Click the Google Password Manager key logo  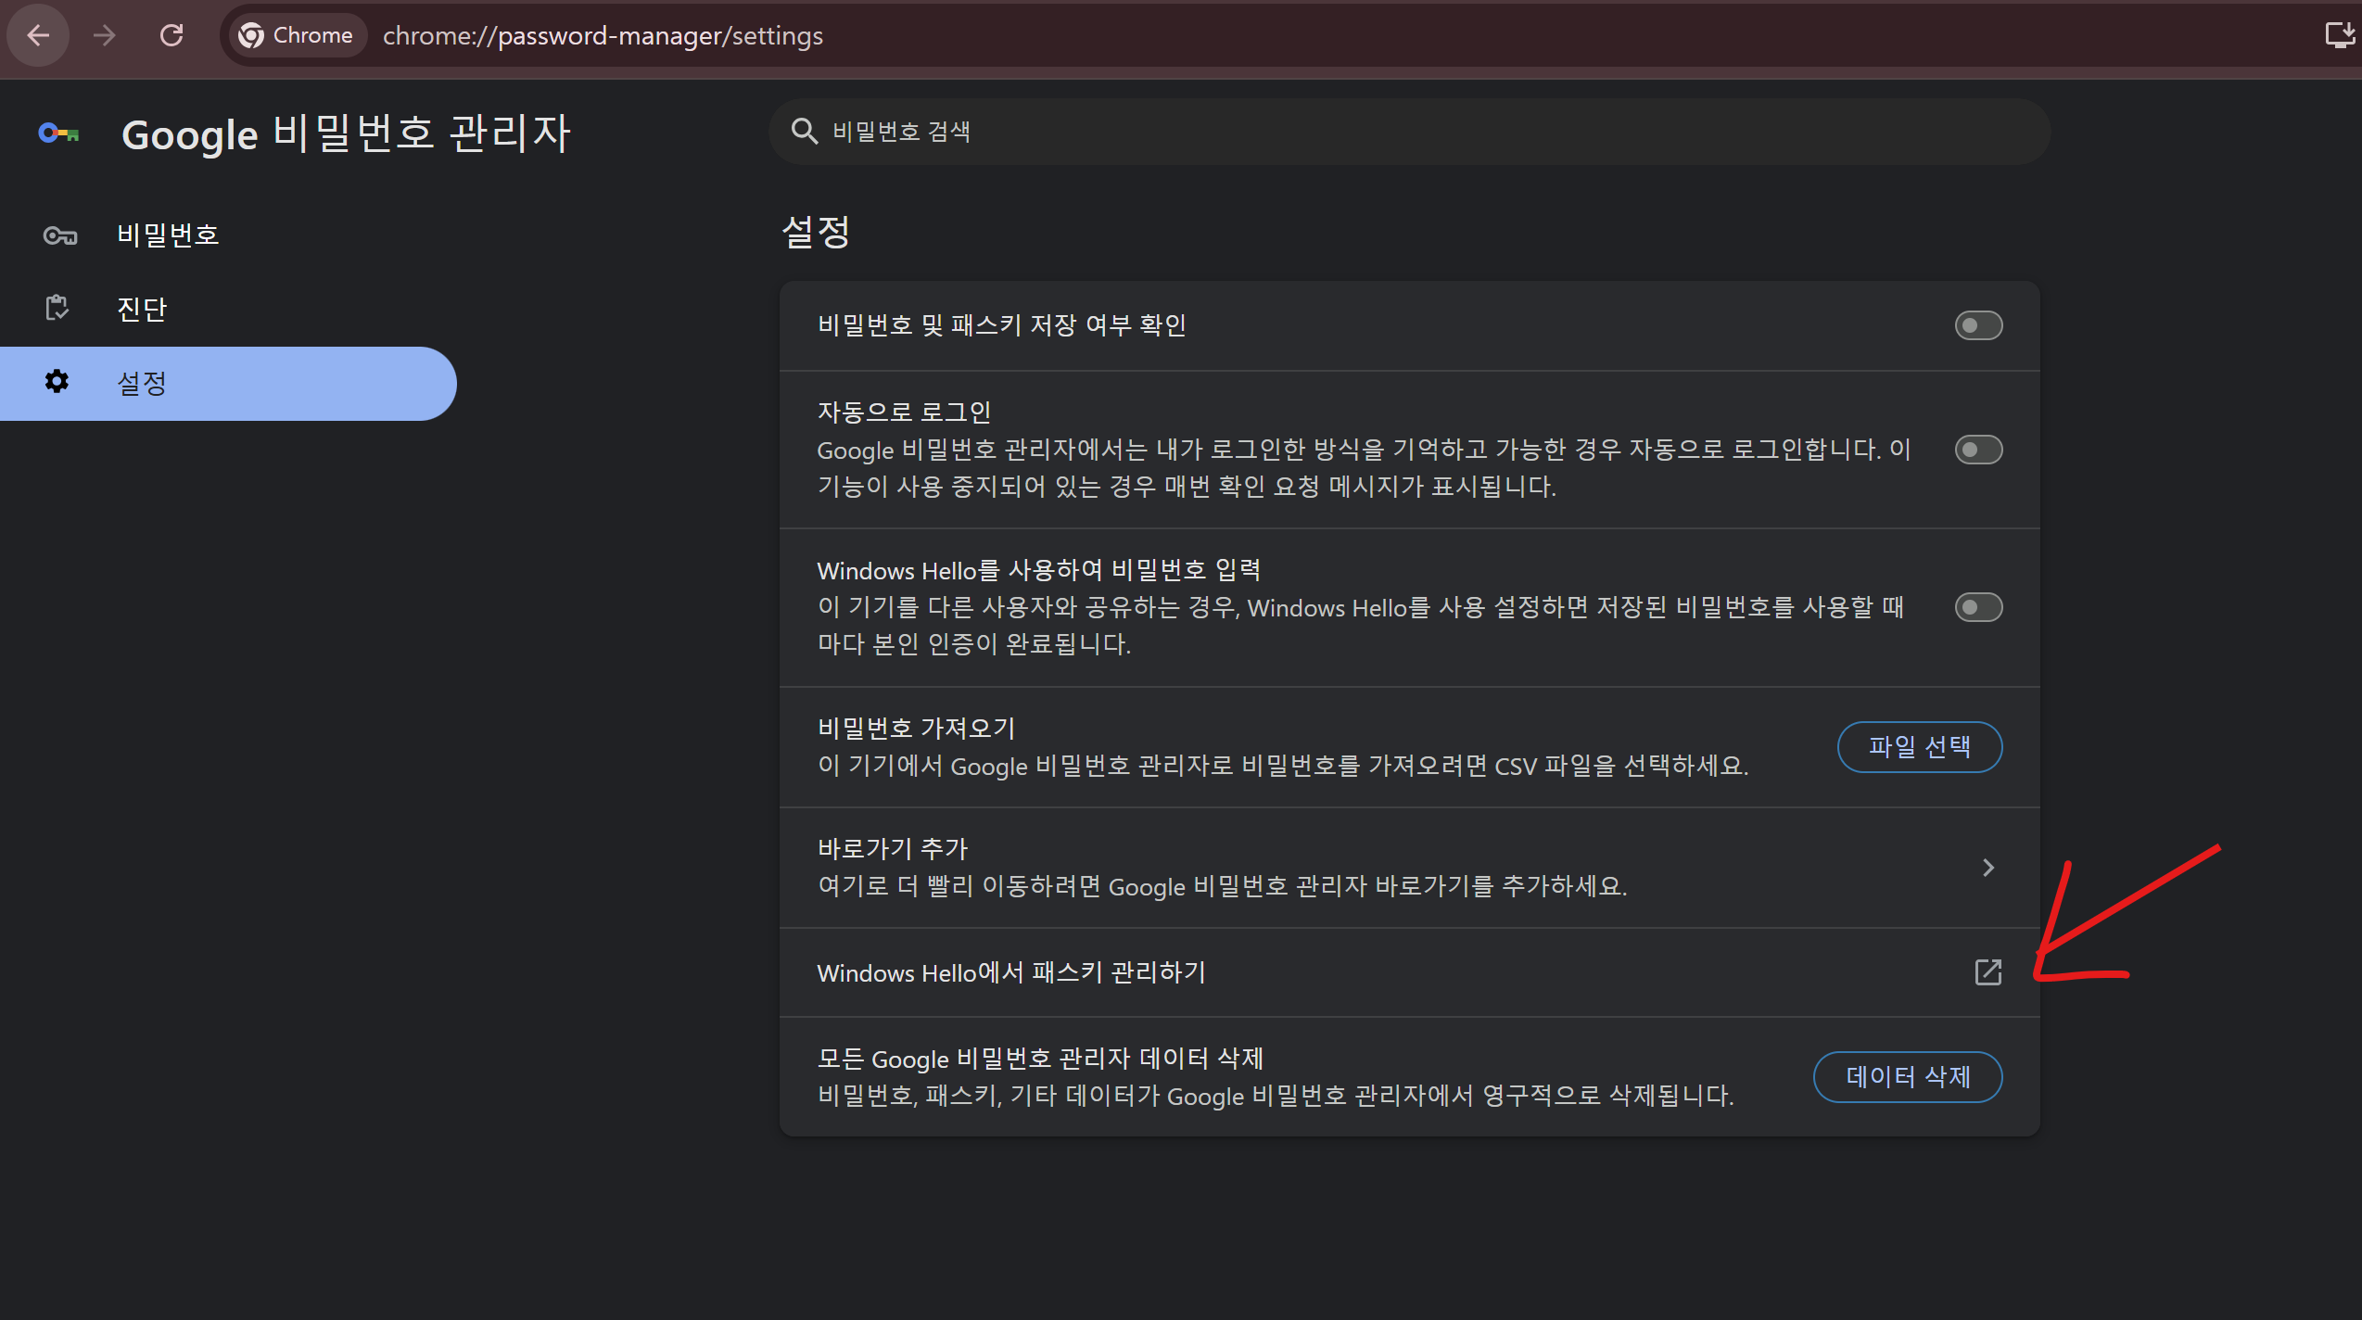click(x=58, y=133)
